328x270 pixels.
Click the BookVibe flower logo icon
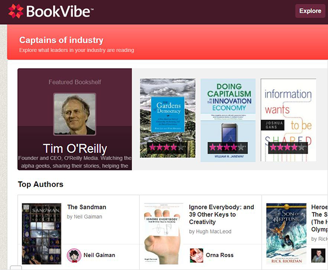pos(16,11)
